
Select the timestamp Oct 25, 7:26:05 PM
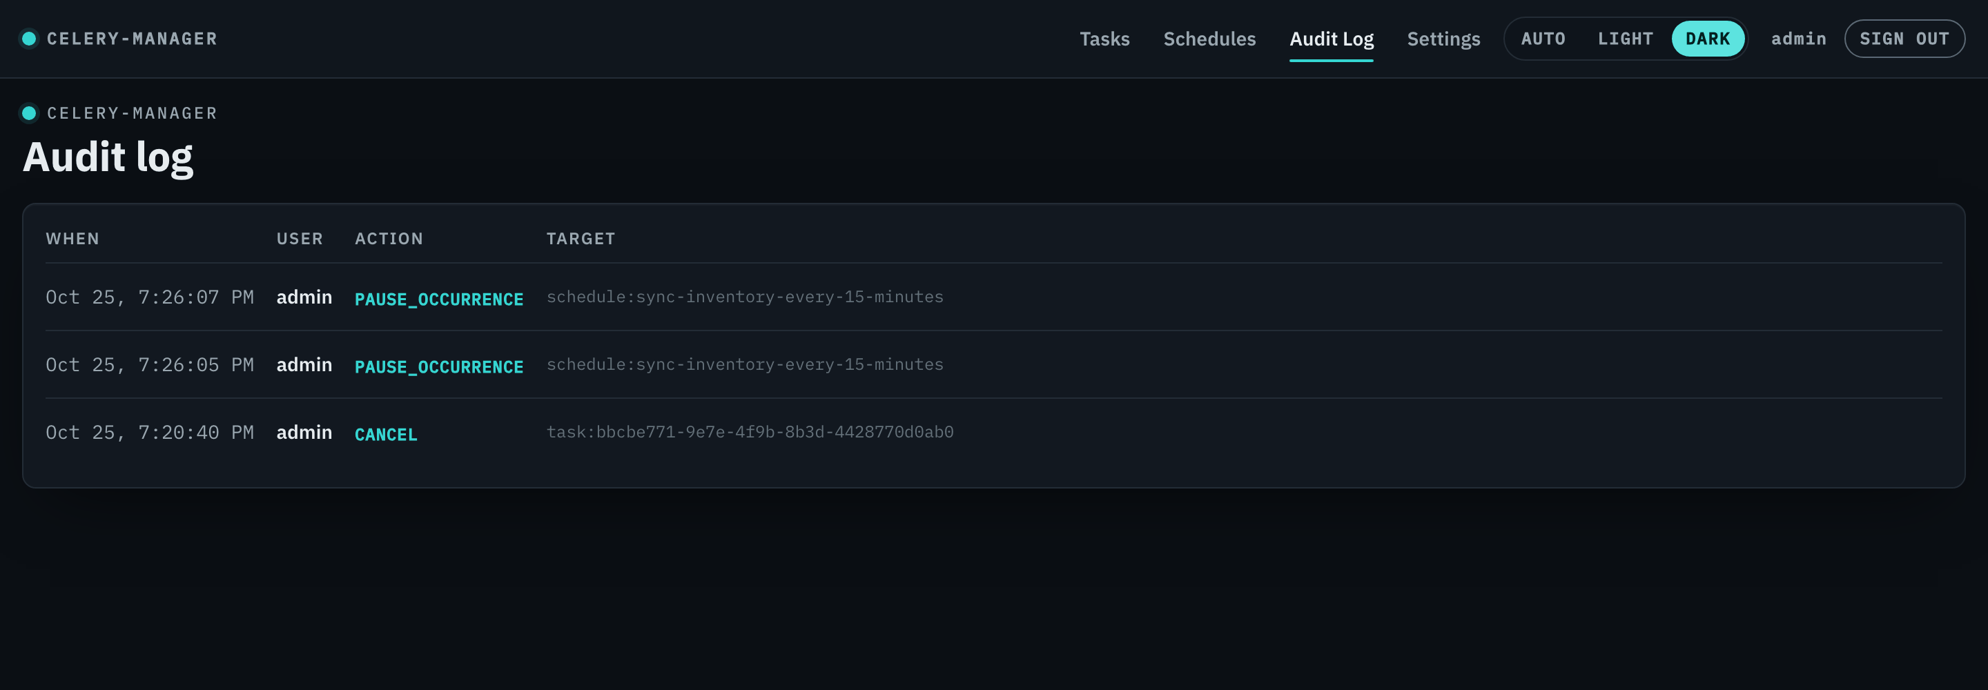(x=150, y=365)
